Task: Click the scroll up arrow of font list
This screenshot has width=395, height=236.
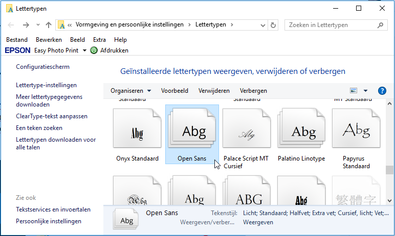Action: (x=389, y=103)
